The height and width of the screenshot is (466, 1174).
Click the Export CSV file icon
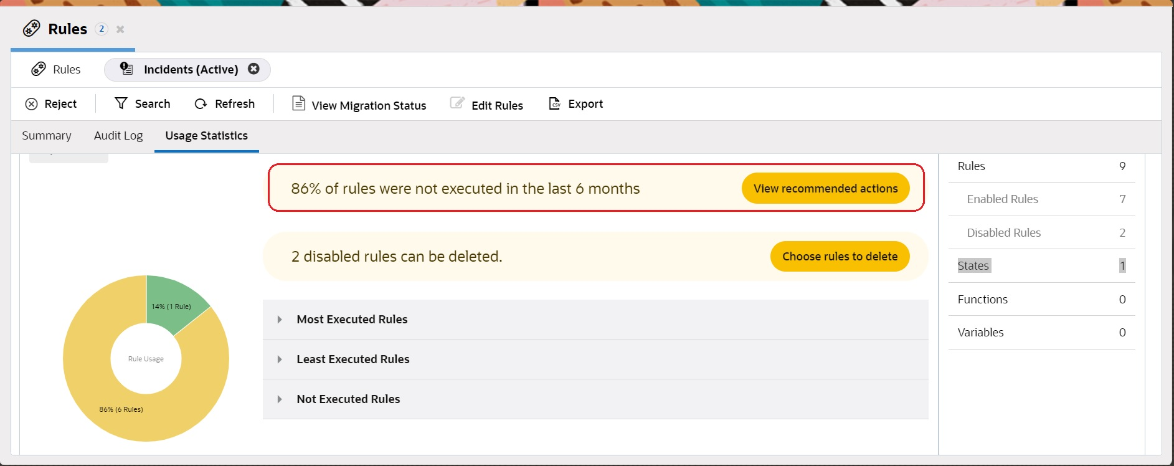(x=554, y=103)
